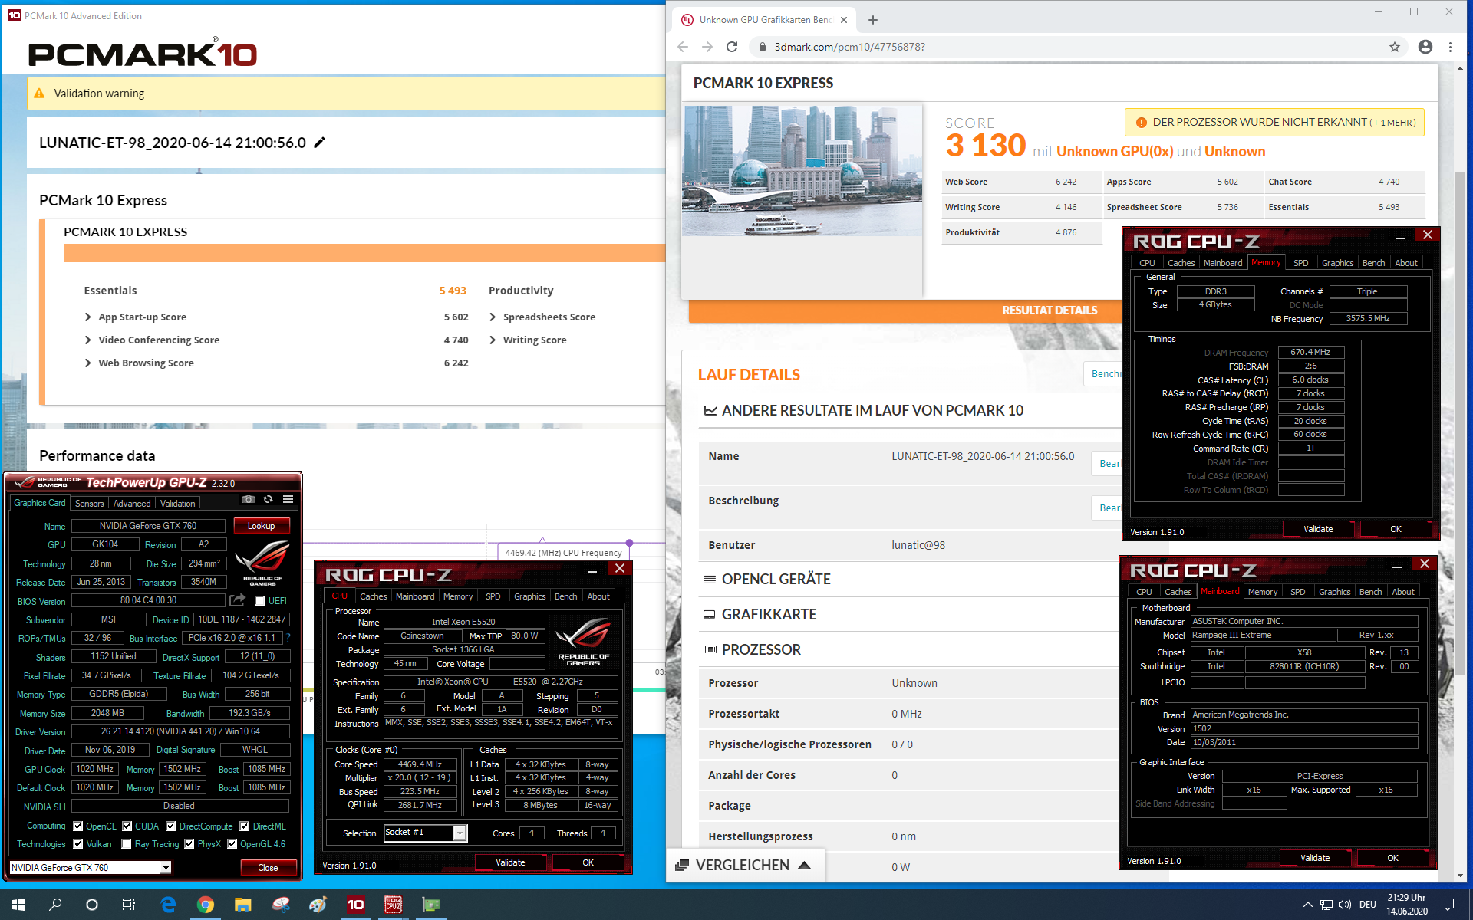Screen dimensions: 1473x920
Task: Click the RESULTAT DETAILS orange button
Action: point(1050,310)
